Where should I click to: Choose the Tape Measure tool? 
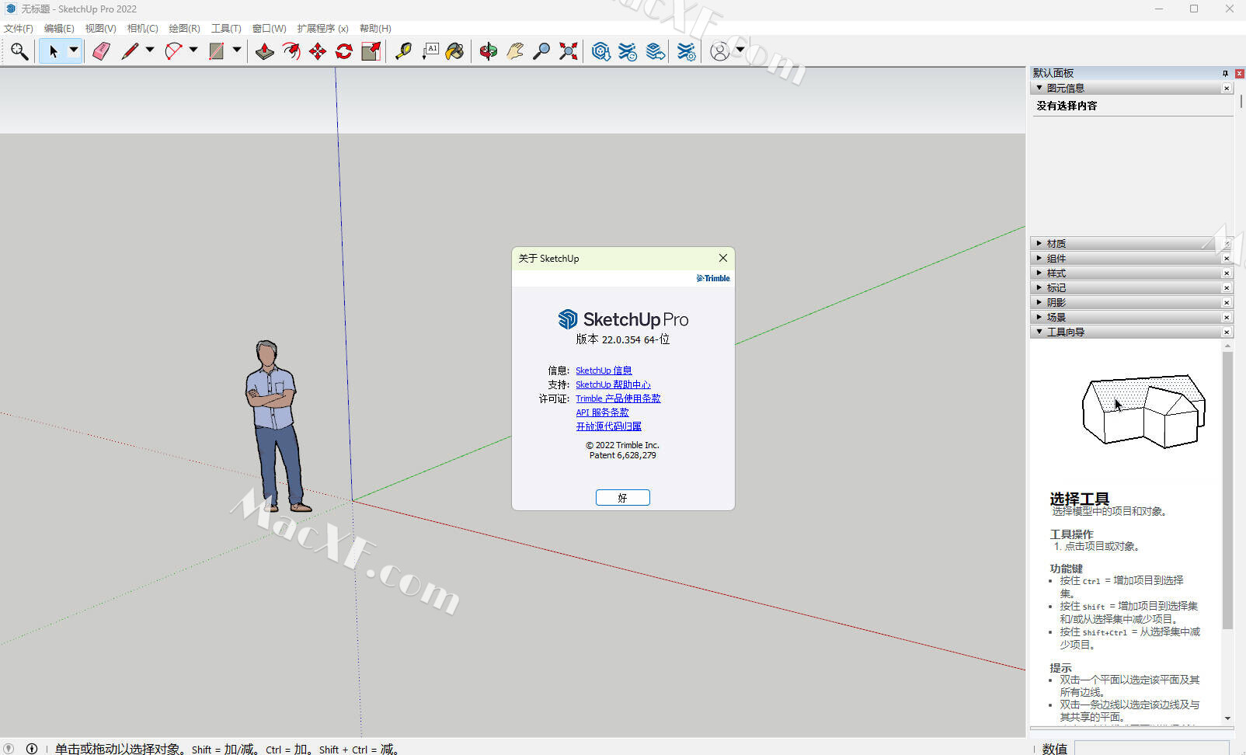403,51
